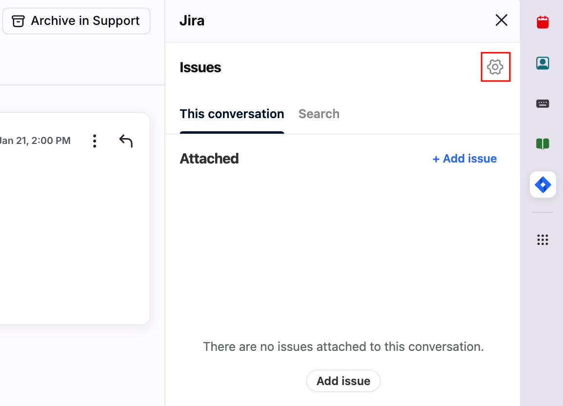563x406 pixels.
Task: Select the Jira diamond sidebar icon
Action: click(x=543, y=184)
